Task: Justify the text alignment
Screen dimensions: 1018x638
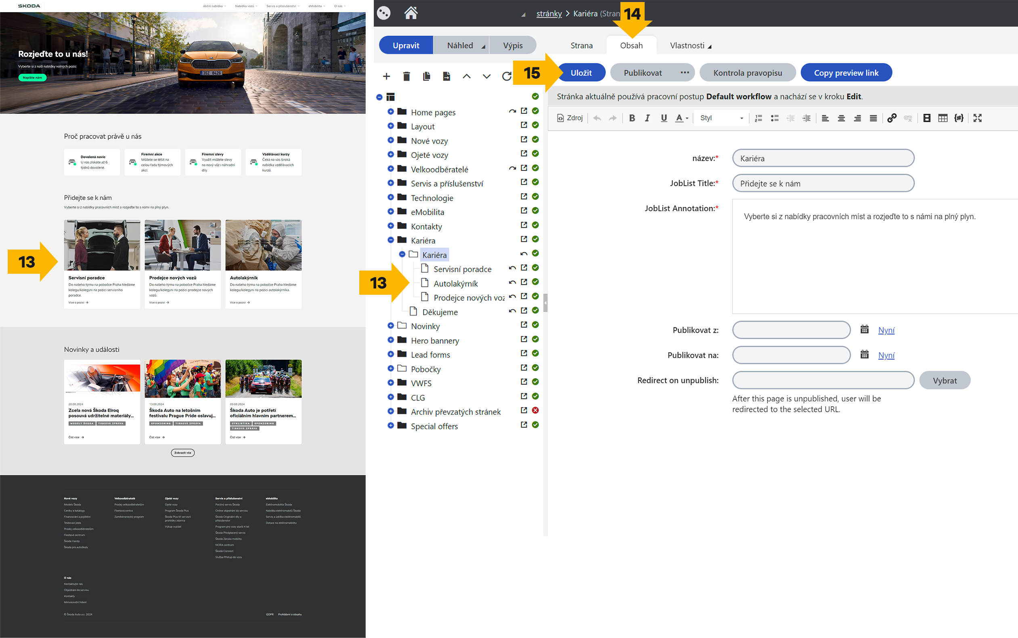Action: pyautogui.click(x=873, y=118)
